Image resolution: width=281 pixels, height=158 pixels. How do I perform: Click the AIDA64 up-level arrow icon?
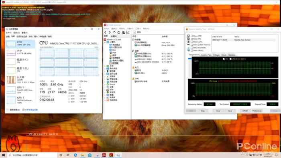tap(114, 32)
